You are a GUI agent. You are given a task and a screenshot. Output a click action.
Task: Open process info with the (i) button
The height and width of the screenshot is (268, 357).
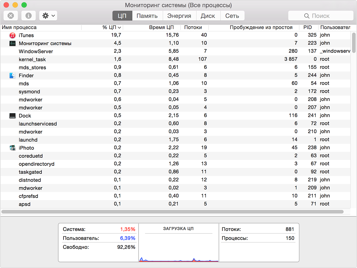28,16
